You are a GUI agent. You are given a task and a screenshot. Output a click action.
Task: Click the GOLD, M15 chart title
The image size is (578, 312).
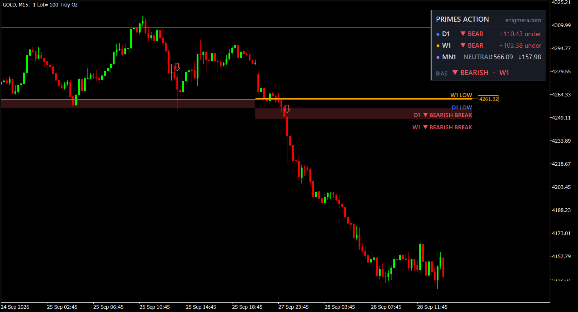point(16,5)
